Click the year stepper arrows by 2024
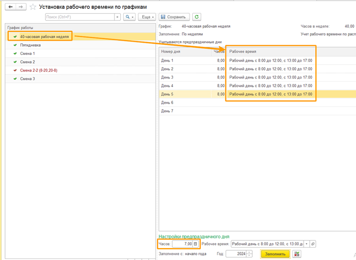The width and height of the screenshot is (356, 260). click(250, 254)
